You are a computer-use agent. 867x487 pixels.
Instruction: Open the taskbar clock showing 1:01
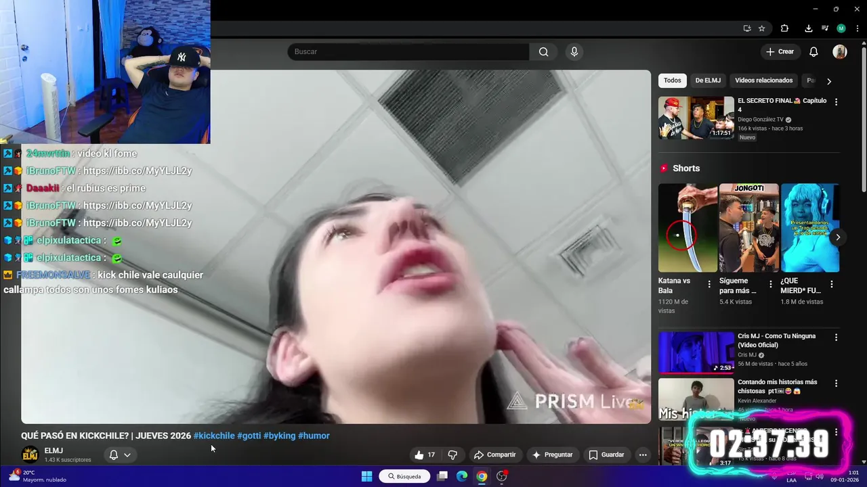(844, 476)
